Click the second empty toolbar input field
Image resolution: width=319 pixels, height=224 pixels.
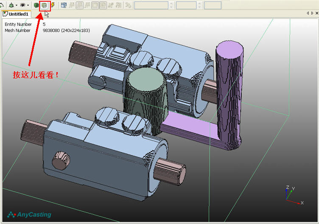coord(186,5)
